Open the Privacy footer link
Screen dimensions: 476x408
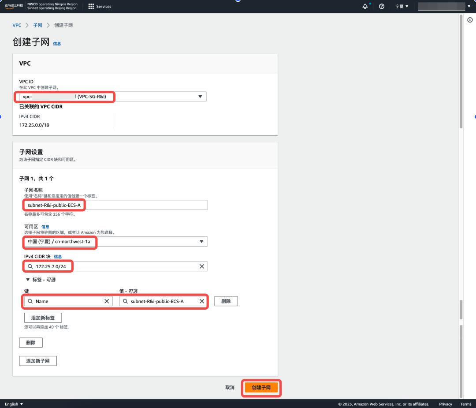pyautogui.click(x=445, y=404)
